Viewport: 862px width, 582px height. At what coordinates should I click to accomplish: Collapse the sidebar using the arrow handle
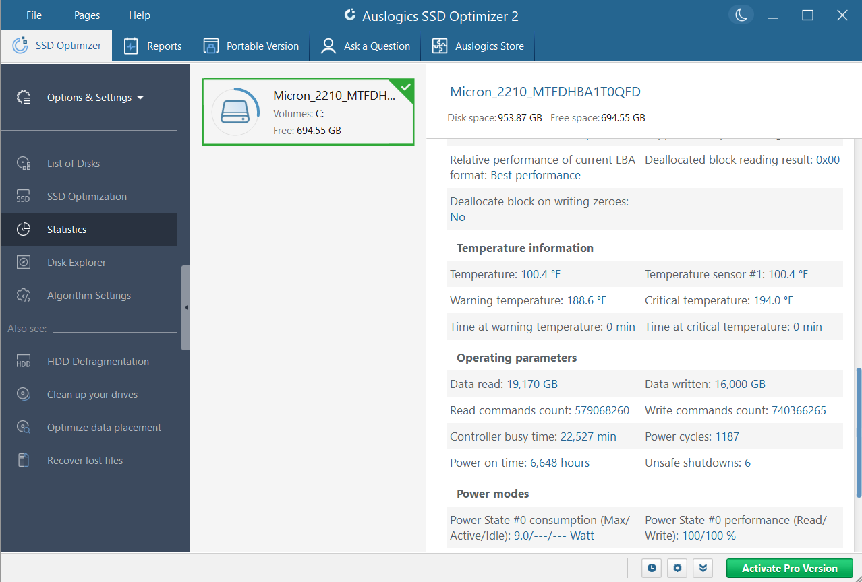185,306
